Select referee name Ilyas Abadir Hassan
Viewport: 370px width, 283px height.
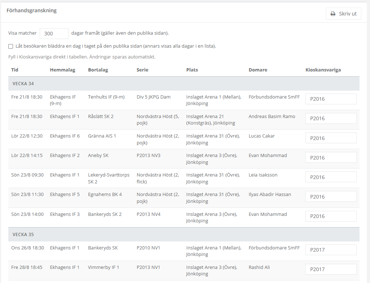[x=270, y=195]
